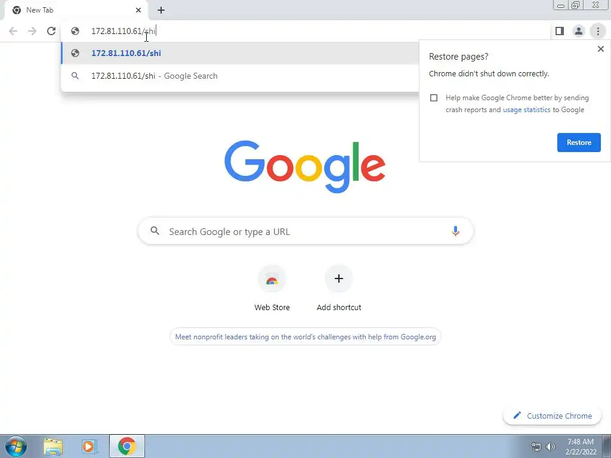Click the Customize Chrome button
The height and width of the screenshot is (458, 611).
553,416
